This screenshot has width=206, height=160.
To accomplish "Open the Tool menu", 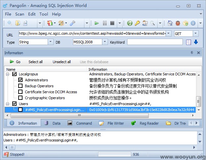I will click(44, 14).
